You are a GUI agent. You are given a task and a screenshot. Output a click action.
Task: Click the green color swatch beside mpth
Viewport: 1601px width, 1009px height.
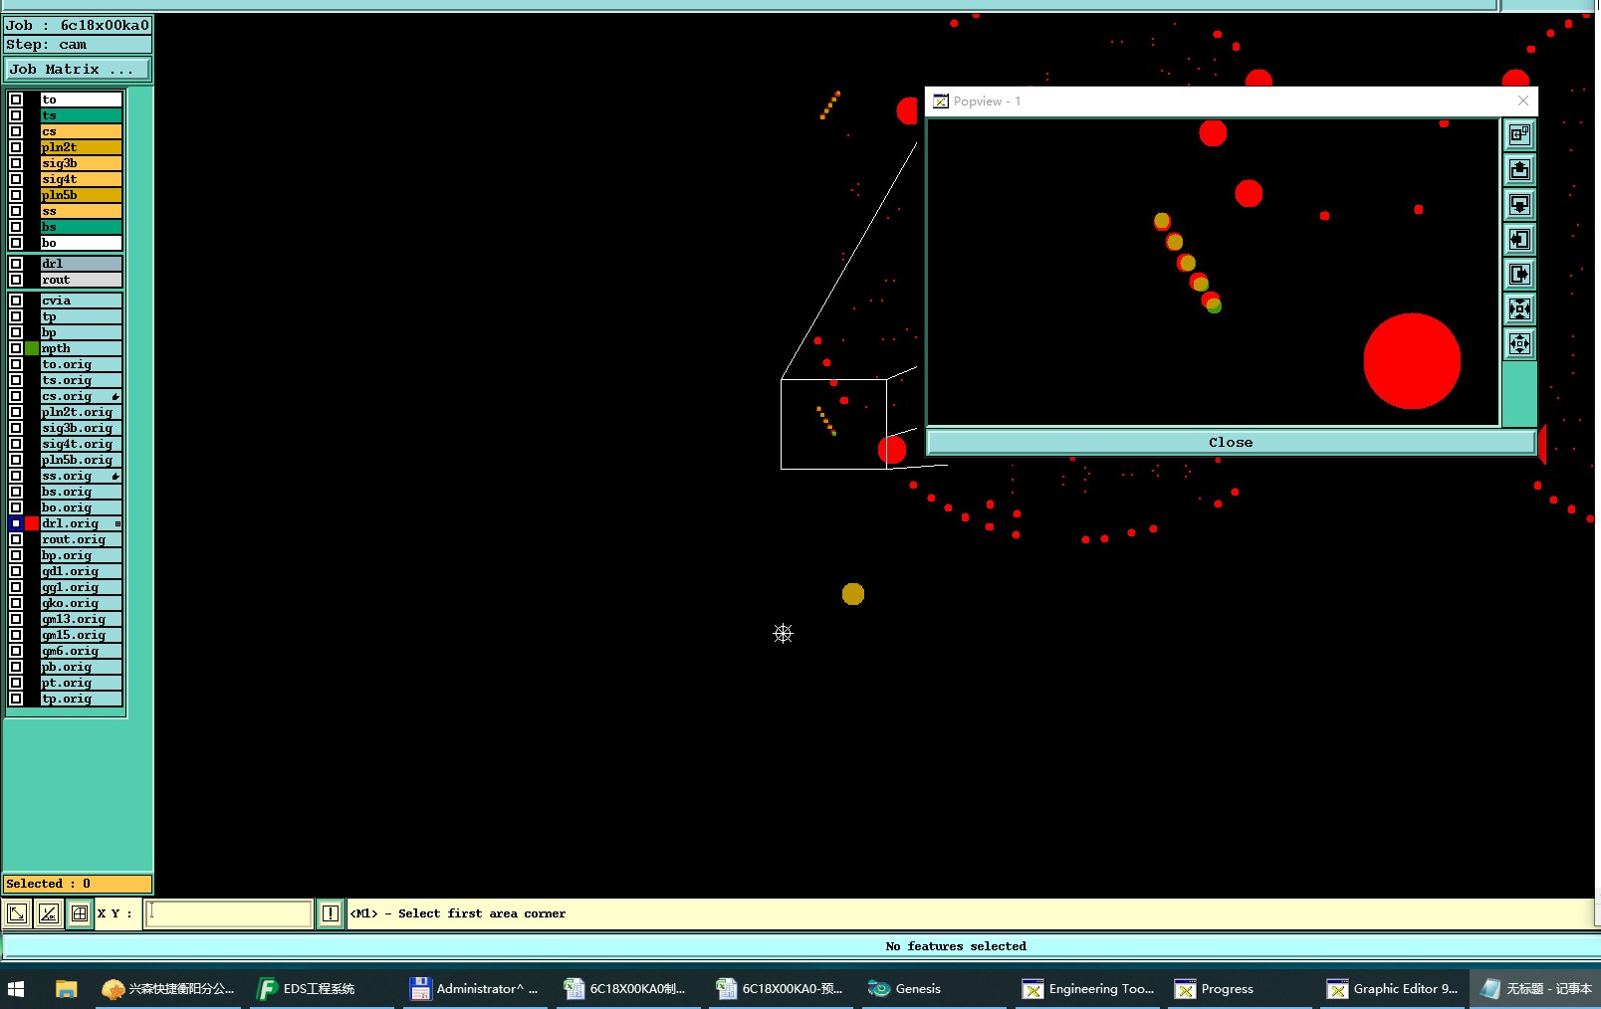tap(32, 348)
